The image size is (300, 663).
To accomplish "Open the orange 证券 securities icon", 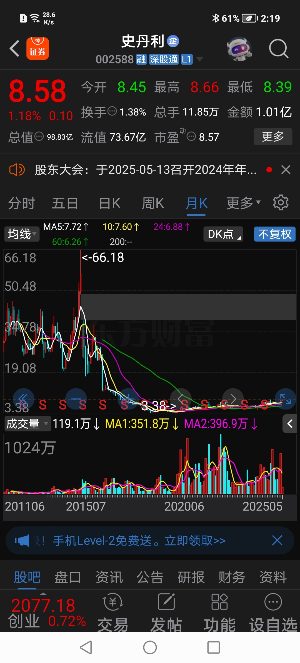I will tap(37, 49).
